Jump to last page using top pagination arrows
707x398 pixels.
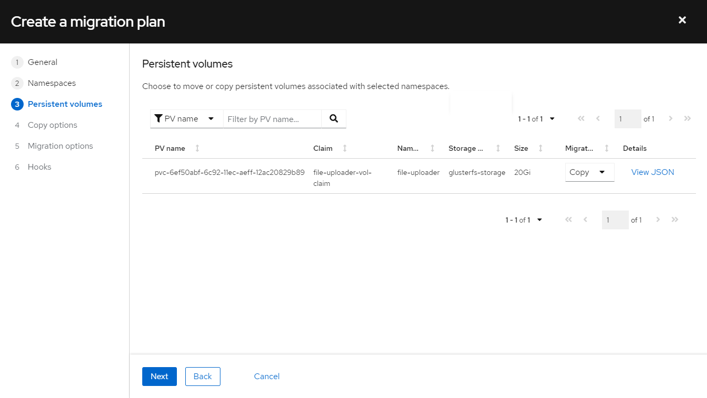[688, 119]
